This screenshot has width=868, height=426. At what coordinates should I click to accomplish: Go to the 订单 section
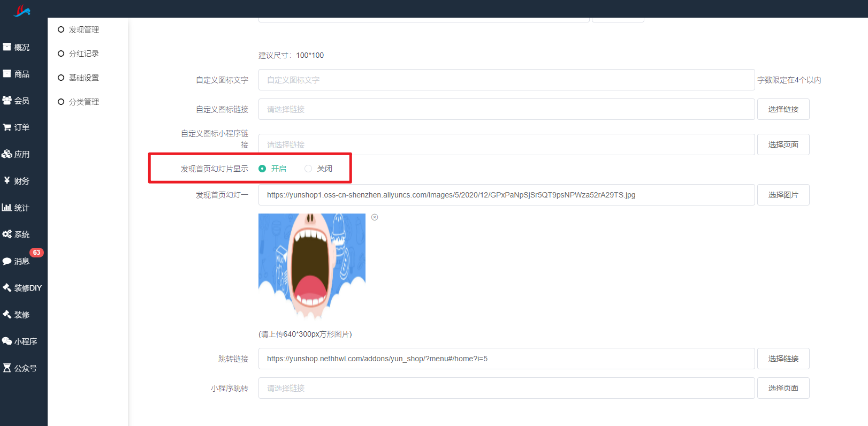(x=22, y=127)
